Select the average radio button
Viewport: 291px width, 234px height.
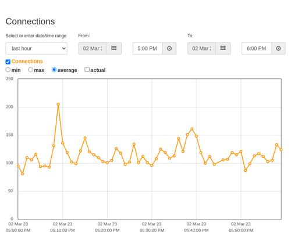pos(54,70)
